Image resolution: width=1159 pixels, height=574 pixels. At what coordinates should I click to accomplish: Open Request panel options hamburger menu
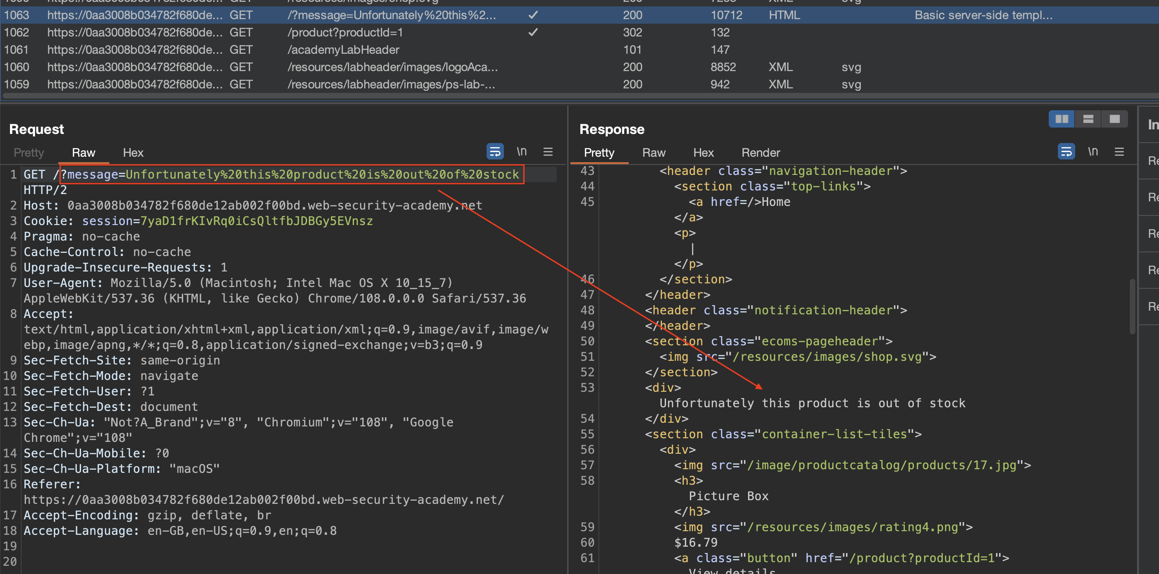point(548,152)
